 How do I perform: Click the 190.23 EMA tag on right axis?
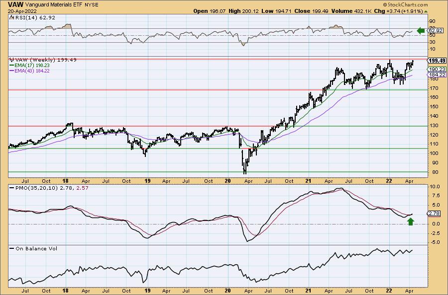(436, 69)
